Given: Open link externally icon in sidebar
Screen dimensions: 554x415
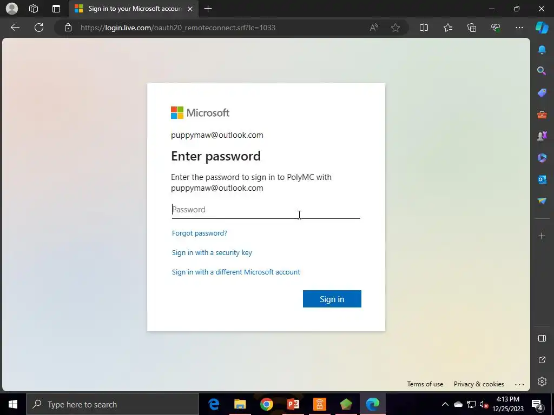Looking at the screenshot, I should coord(542,360).
